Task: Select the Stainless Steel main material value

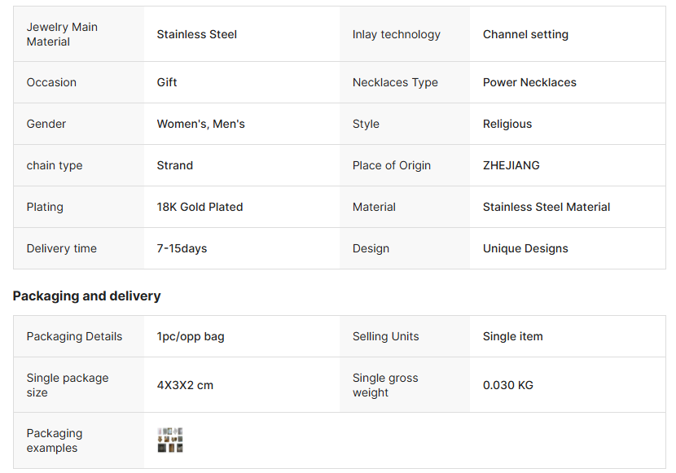Action: tap(197, 34)
